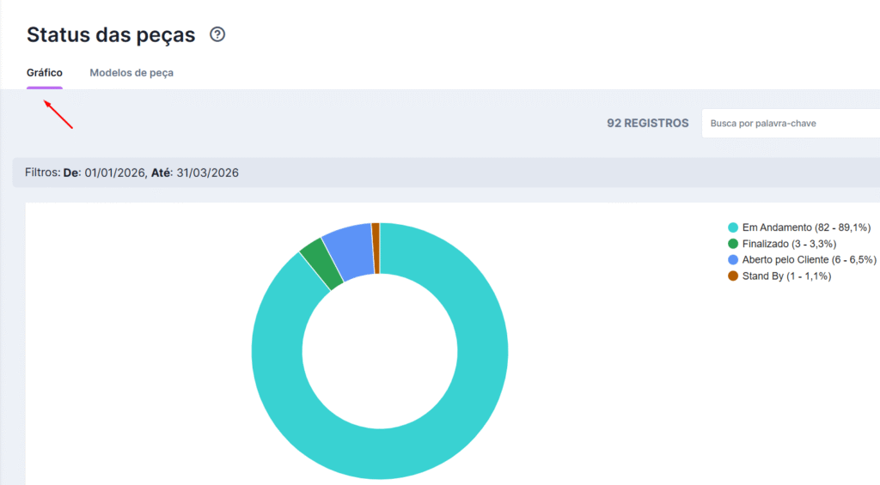This screenshot has height=485, width=880.
Task: Toggle the blue Aberto pelo Cliente legend dot
Action: point(733,260)
